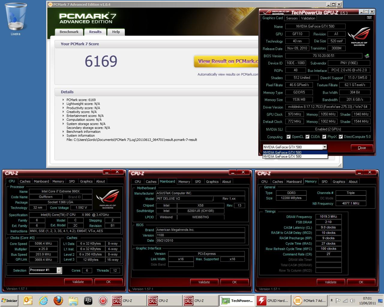
Task: Click the Iniciar start button
Action: tap(10, 300)
